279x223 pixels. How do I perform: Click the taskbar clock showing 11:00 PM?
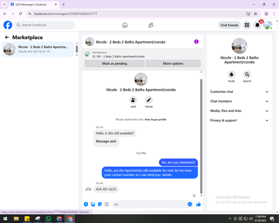(261, 219)
